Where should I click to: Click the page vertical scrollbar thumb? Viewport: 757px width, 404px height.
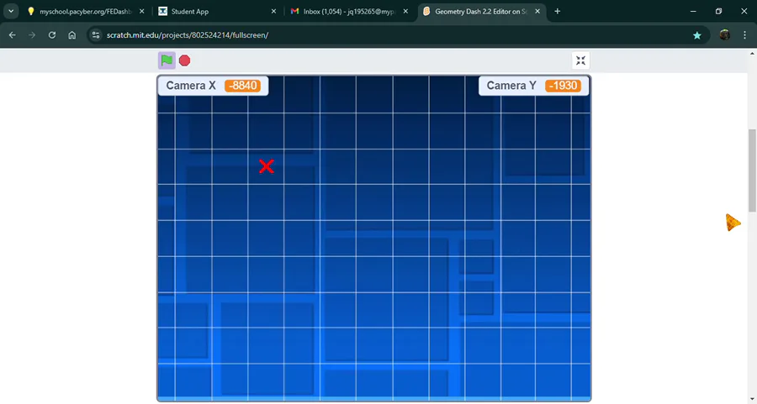click(752, 171)
